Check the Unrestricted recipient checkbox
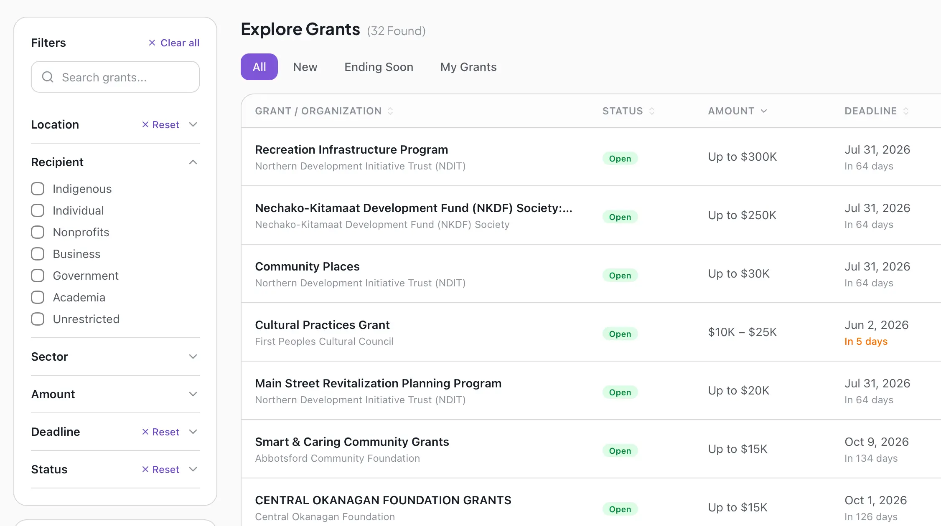This screenshot has height=526, width=941. pyautogui.click(x=38, y=319)
